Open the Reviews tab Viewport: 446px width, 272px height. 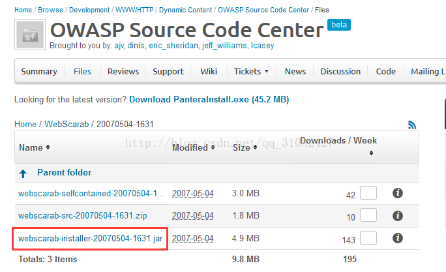tap(123, 71)
